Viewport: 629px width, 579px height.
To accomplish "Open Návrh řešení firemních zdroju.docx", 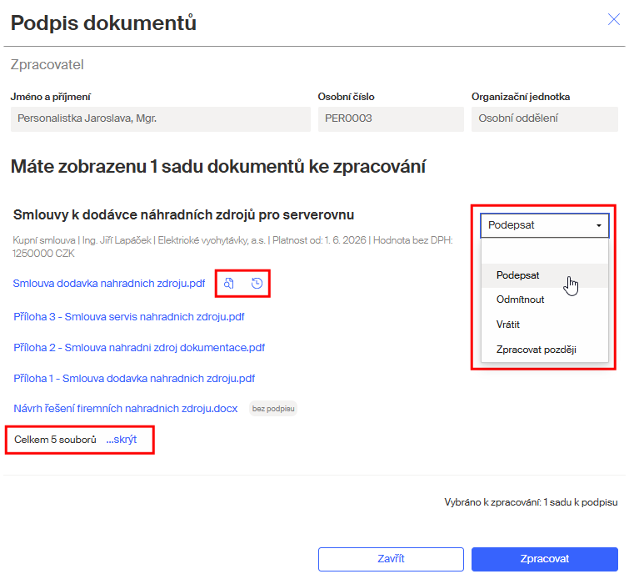I will [x=126, y=409].
